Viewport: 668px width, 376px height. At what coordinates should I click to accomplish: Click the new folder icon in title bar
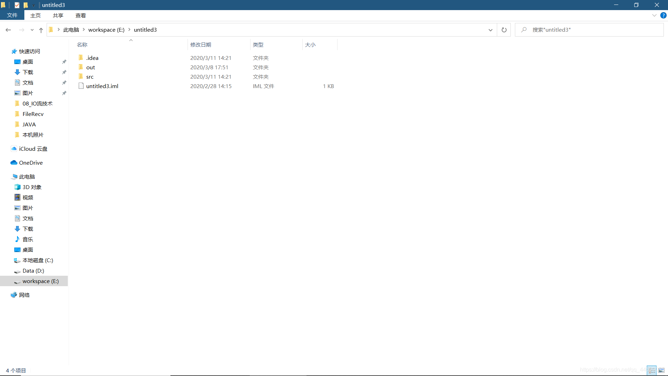pyautogui.click(x=25, y=5)
